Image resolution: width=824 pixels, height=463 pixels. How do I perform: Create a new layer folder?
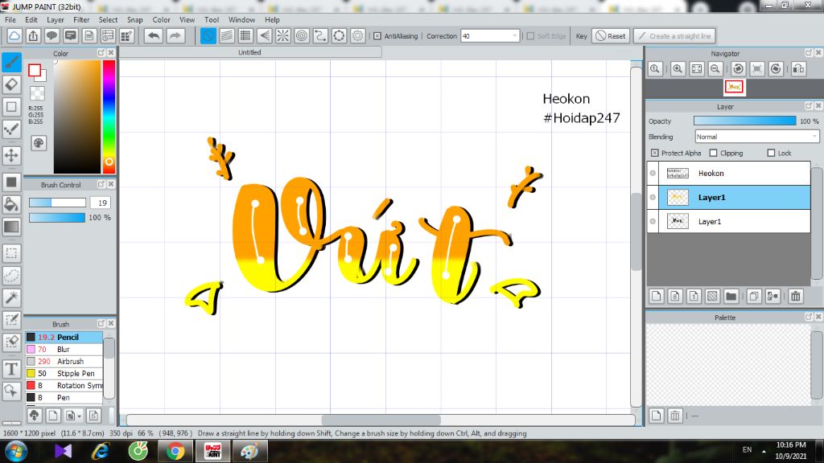[731, 296]
